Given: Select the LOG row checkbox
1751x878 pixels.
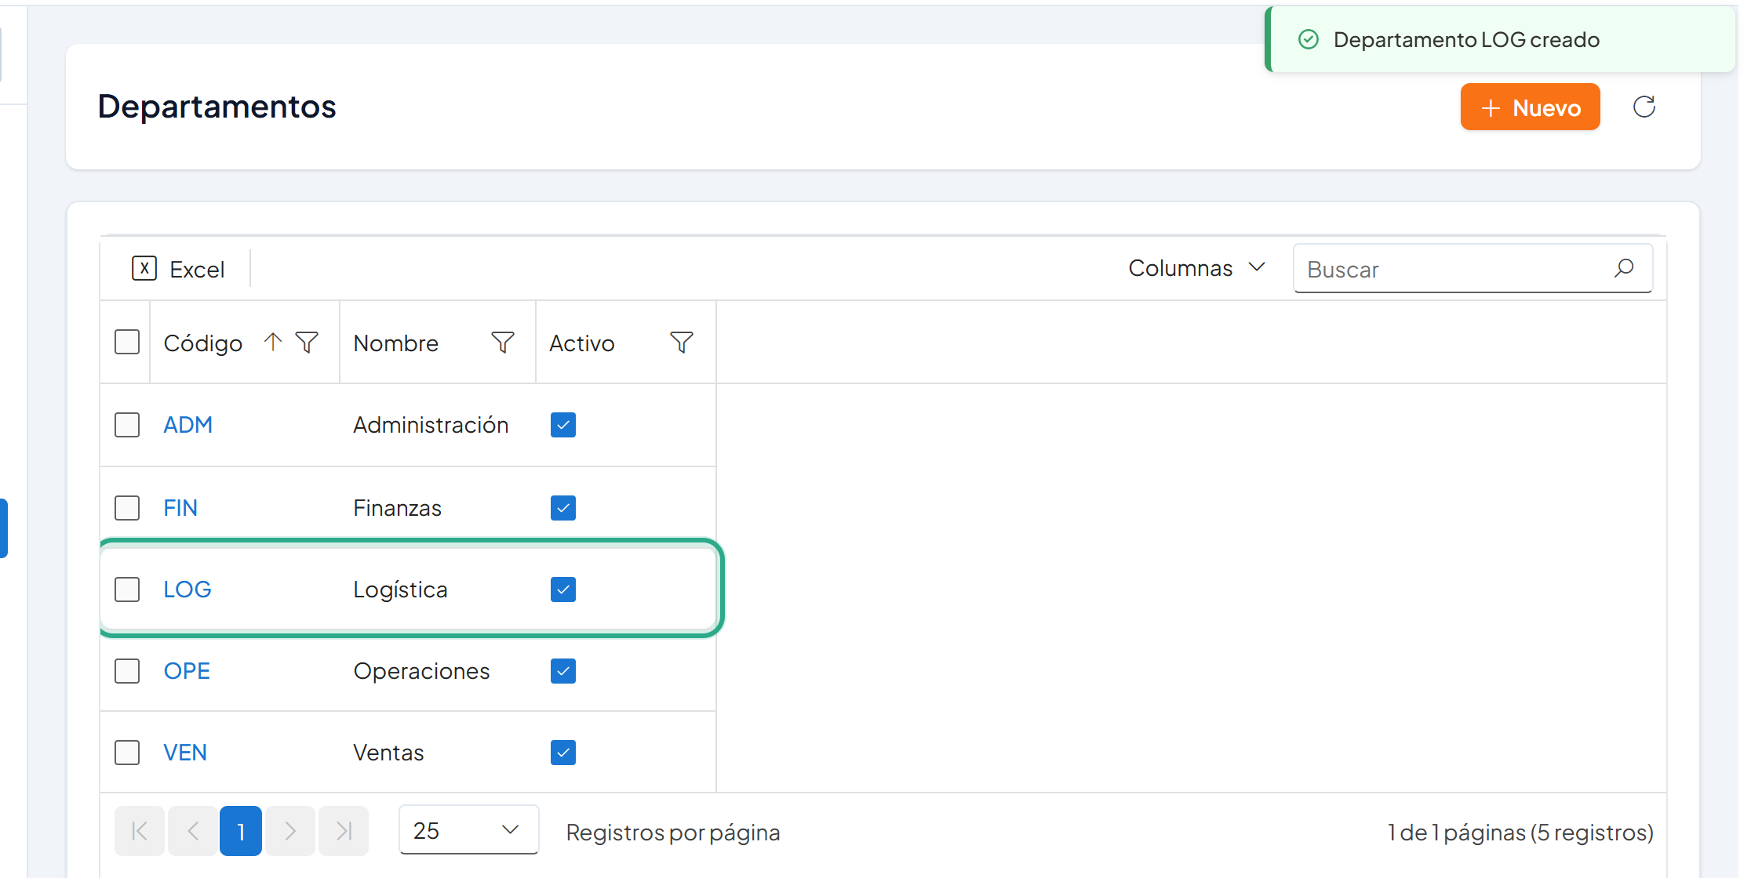Looking at the screenshot, I should coord(127,590).
